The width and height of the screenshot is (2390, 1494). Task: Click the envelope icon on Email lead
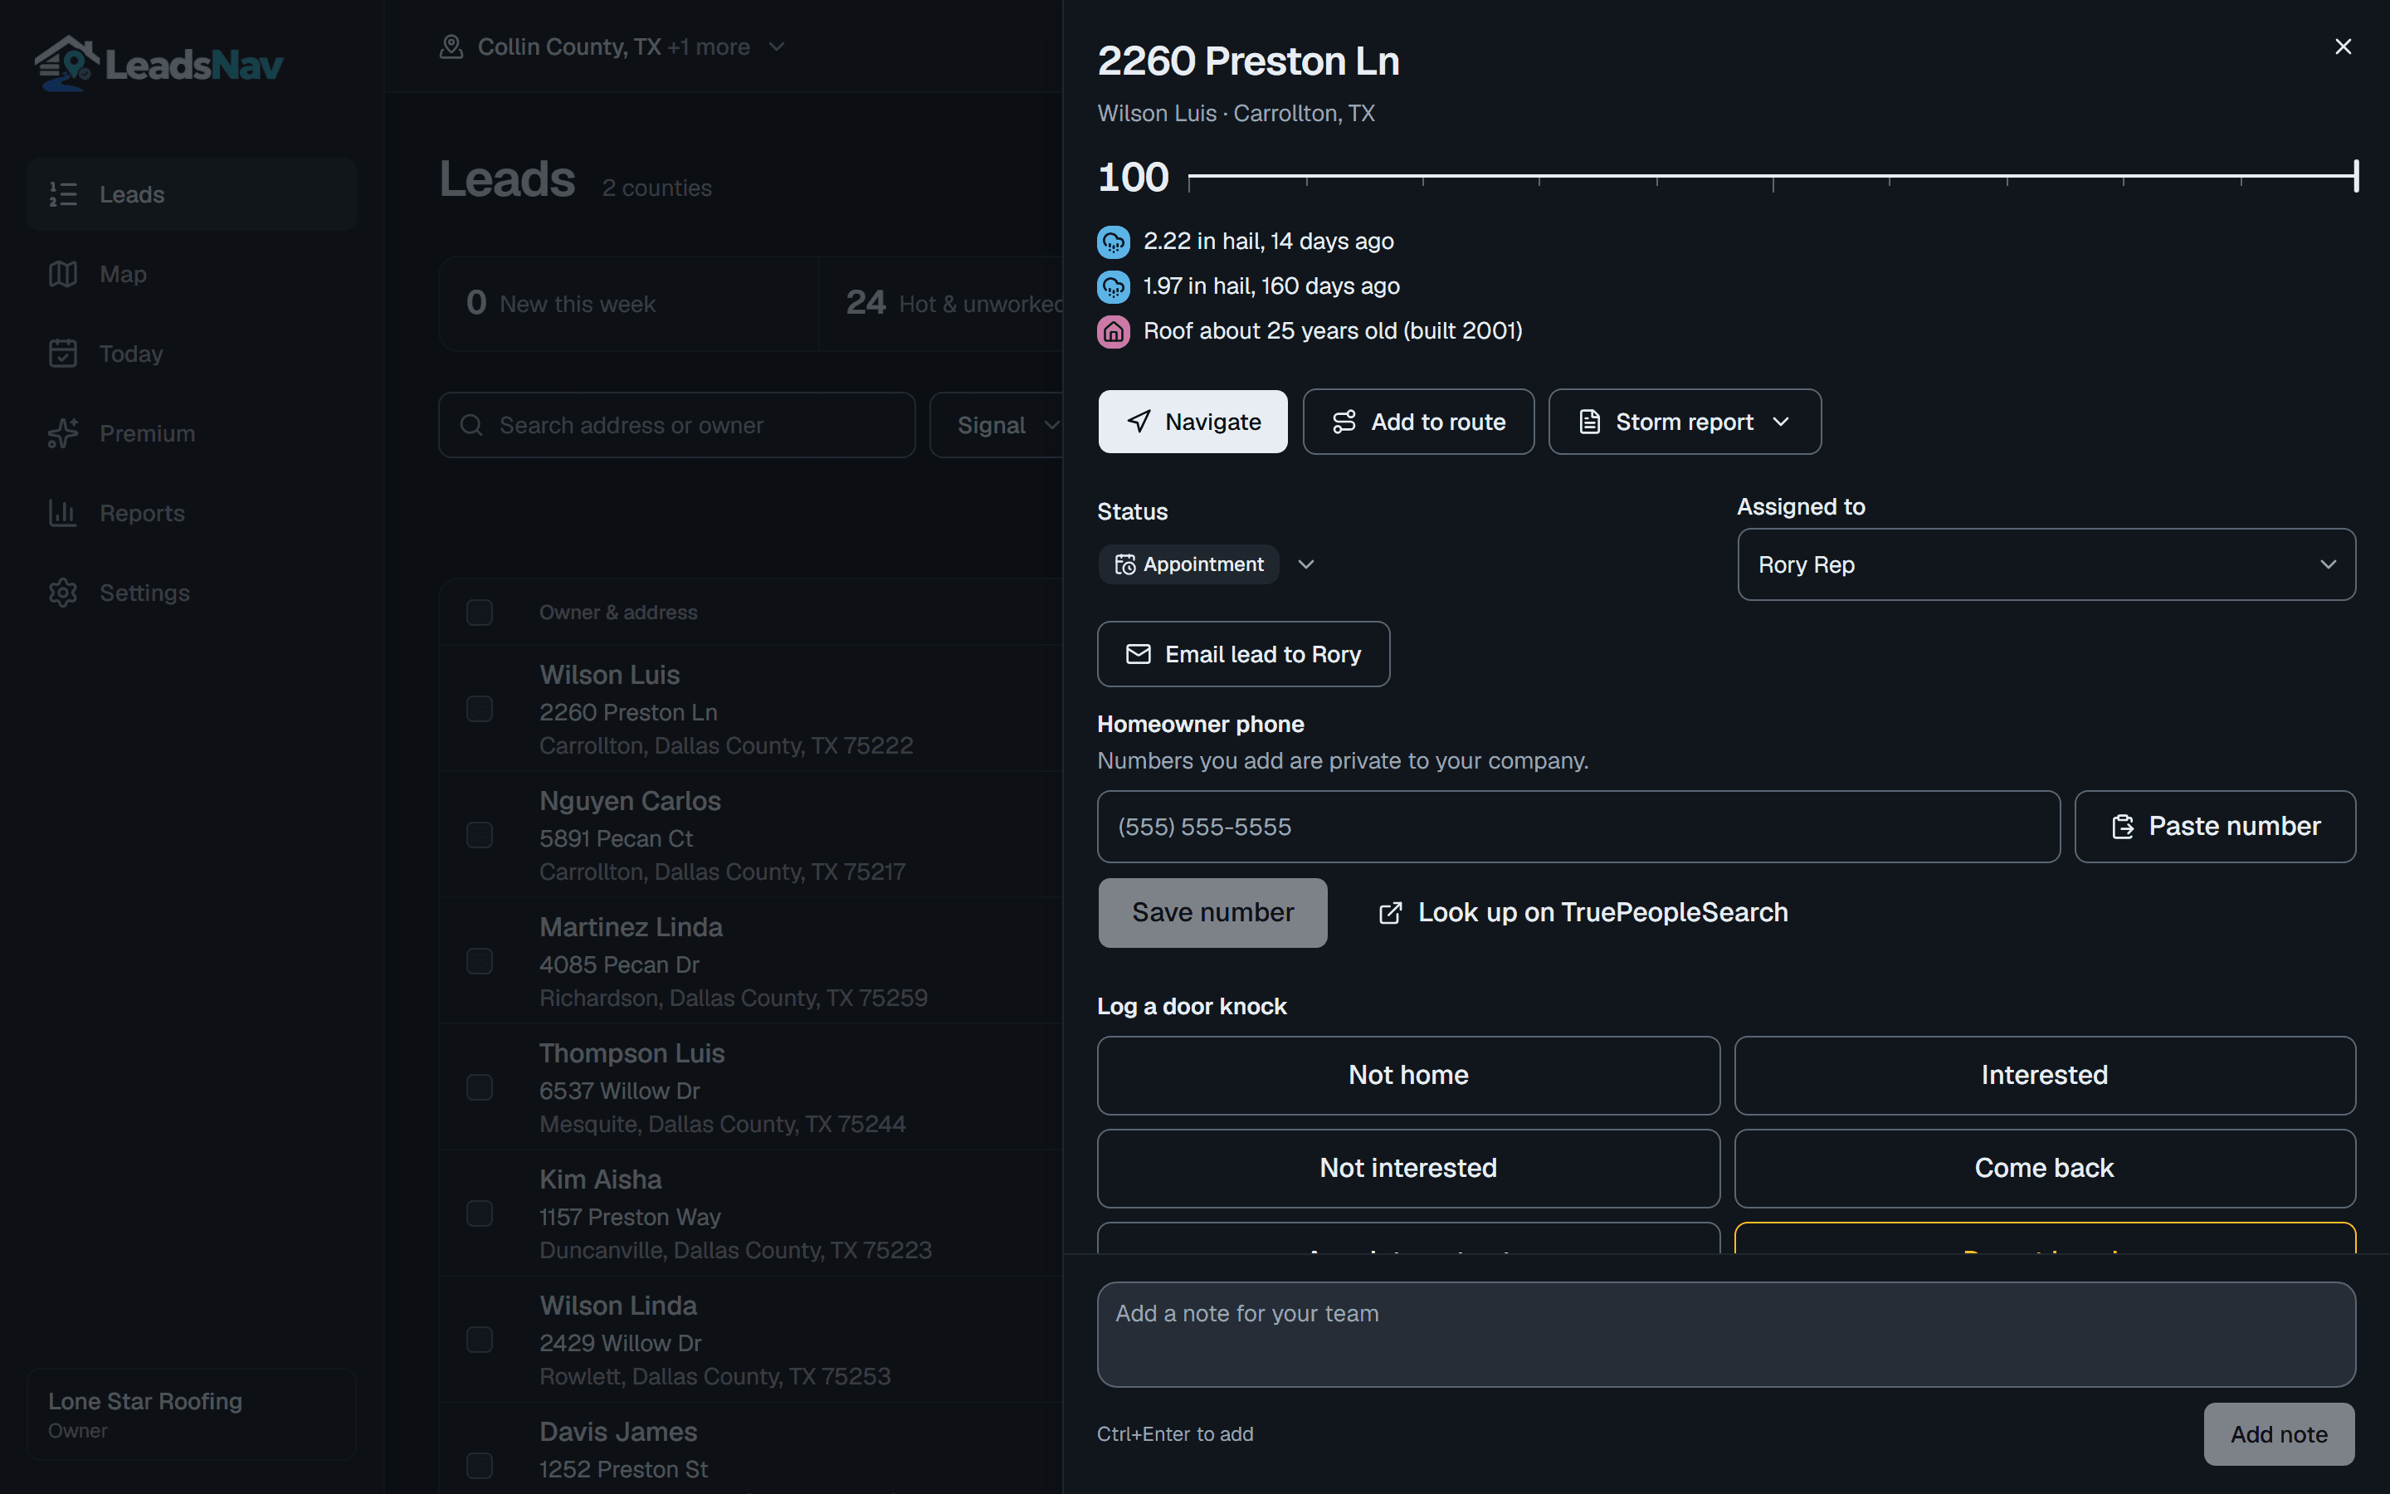(1139, 654)
